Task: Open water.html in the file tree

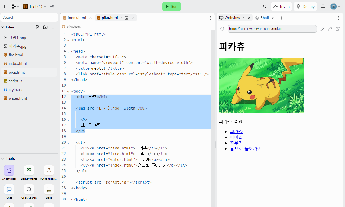Action: [29, 98]
